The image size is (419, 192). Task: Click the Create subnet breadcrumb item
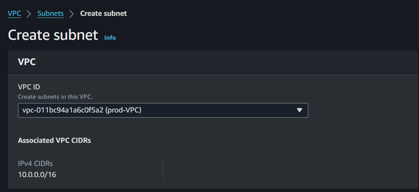[x=103, y=13]
